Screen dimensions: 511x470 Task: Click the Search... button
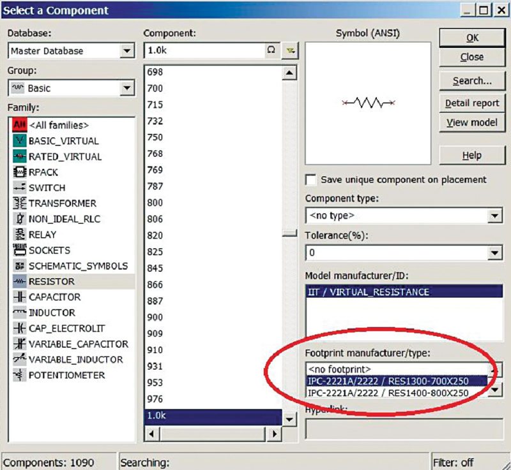pyautogui.click(x=472, y=80)
